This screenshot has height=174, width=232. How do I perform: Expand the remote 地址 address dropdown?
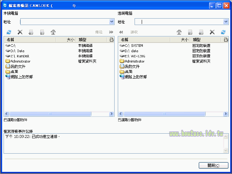pos(226,22)
